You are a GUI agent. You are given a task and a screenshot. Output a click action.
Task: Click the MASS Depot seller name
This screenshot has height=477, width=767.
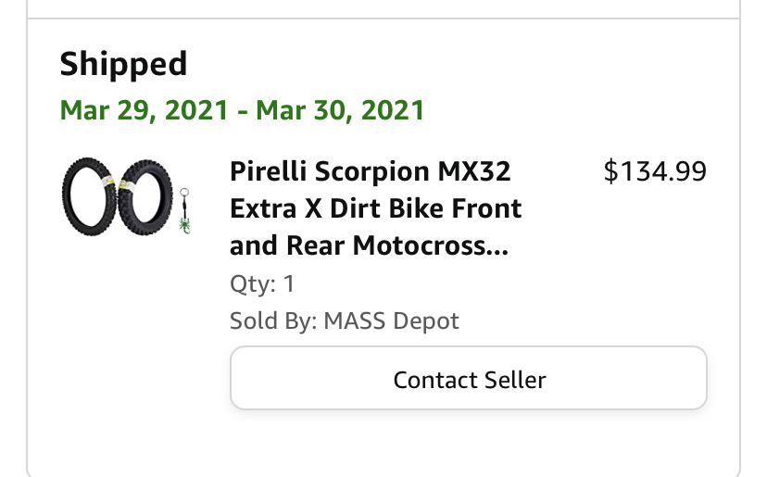coord(391,321)
